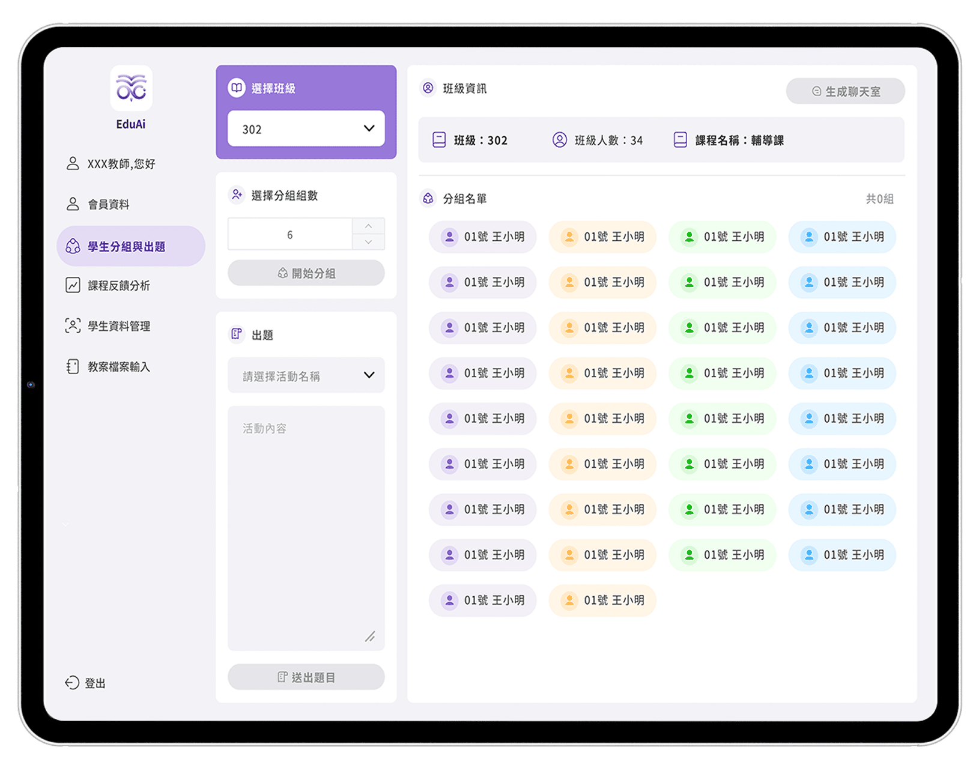Click the add-user icon beside 選擇分組組數
The height and width of the screenshot is (771, 979).
237,195
